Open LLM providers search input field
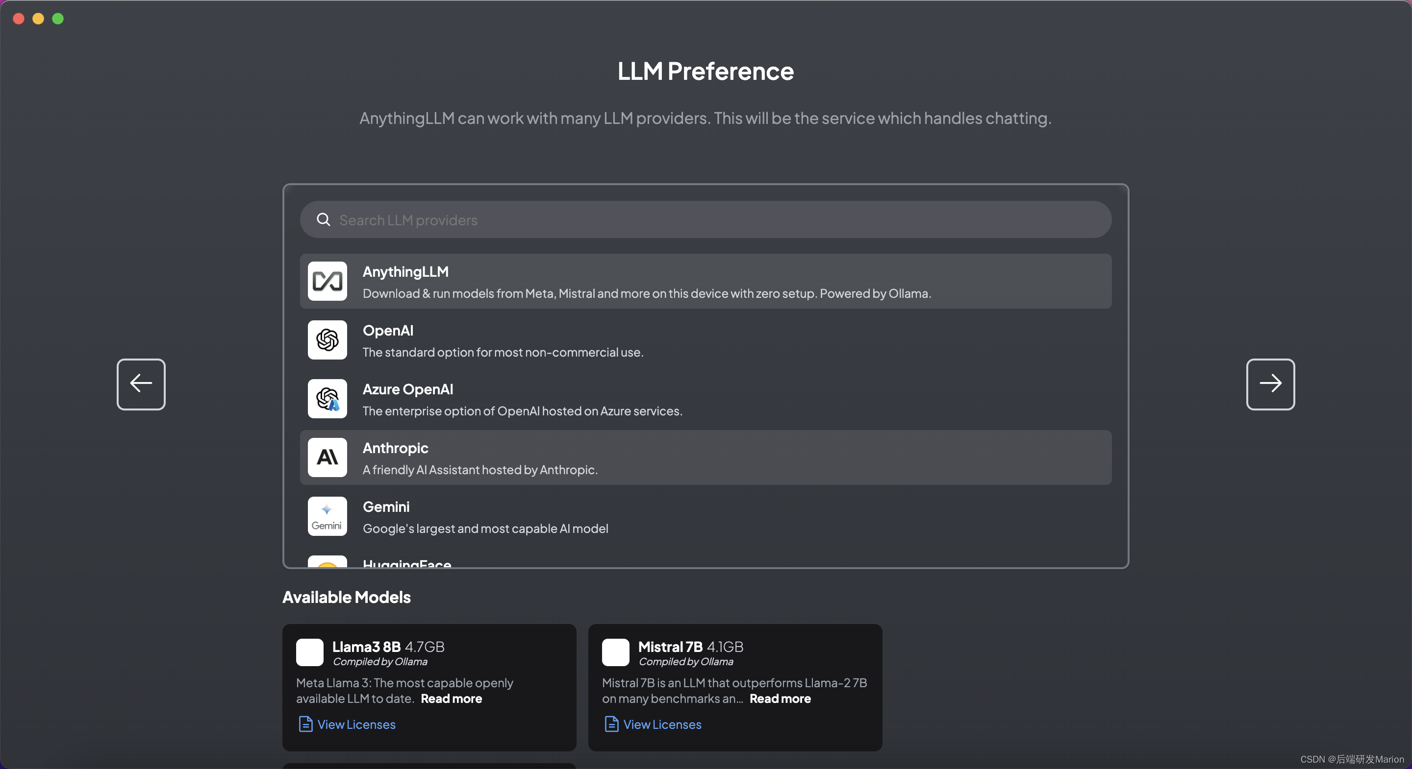 click(705, 219)
